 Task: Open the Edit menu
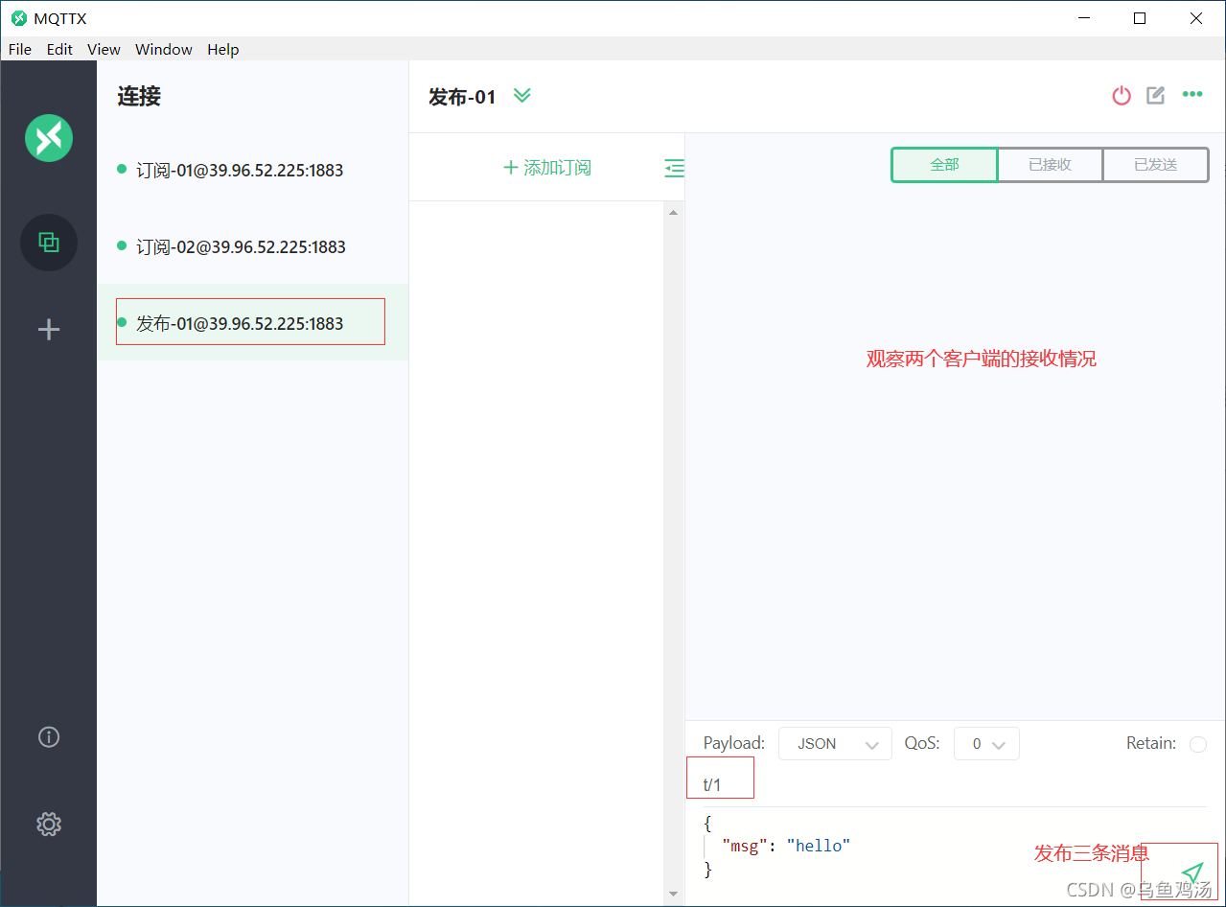[x=59, y=49]
